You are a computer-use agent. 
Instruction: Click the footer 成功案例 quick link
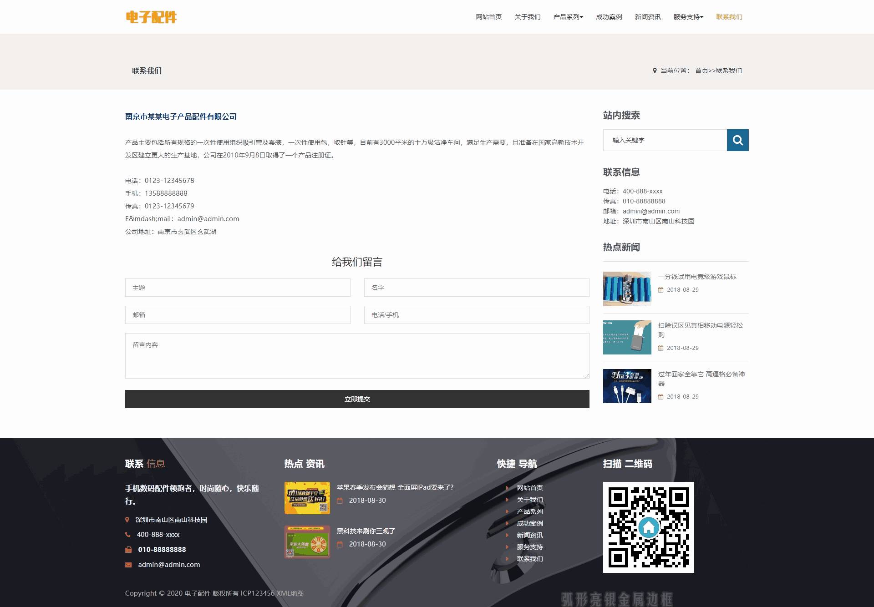(x=529, y=523)
